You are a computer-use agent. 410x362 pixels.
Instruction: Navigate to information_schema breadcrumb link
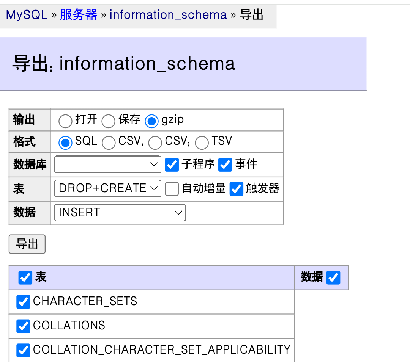[168, 15]
